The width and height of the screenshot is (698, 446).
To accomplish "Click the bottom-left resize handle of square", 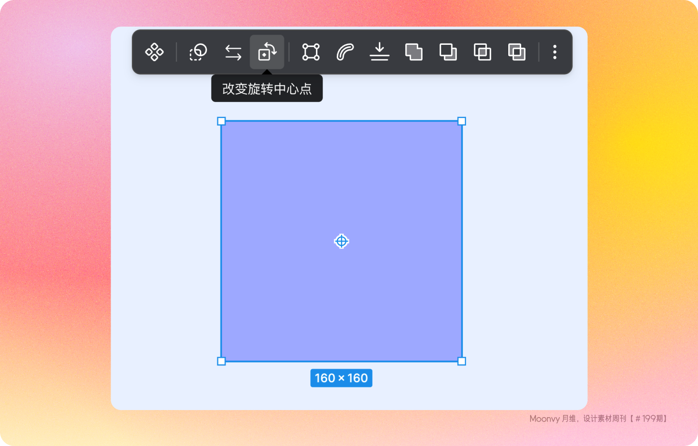I will click(x=221, y=361).
